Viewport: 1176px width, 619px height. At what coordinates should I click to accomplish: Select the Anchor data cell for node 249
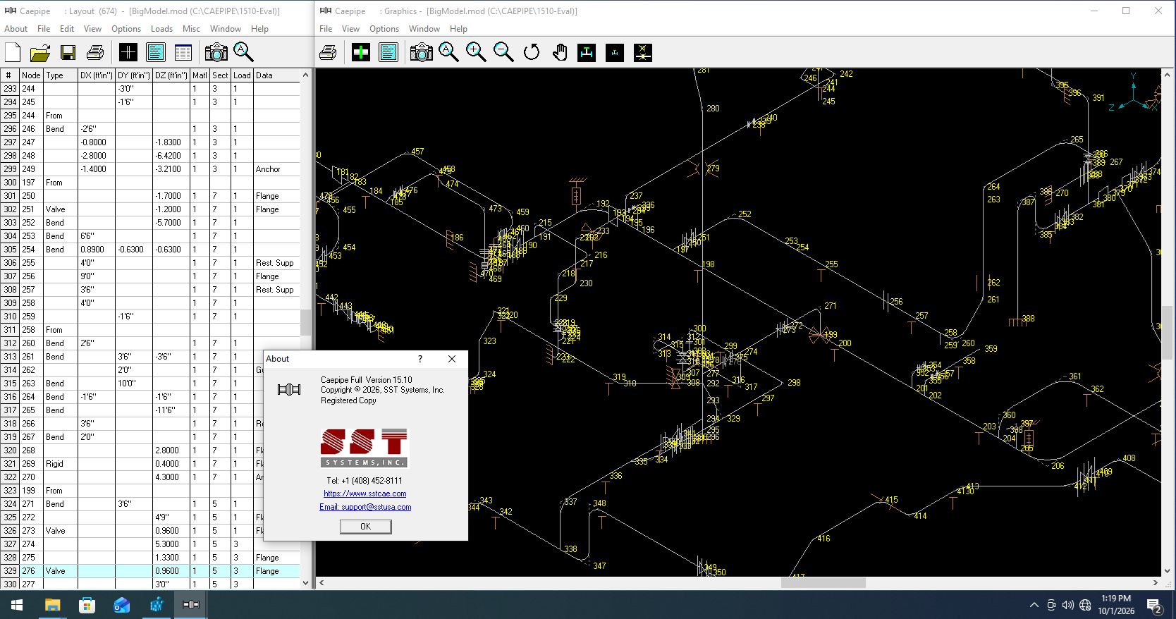276,169
